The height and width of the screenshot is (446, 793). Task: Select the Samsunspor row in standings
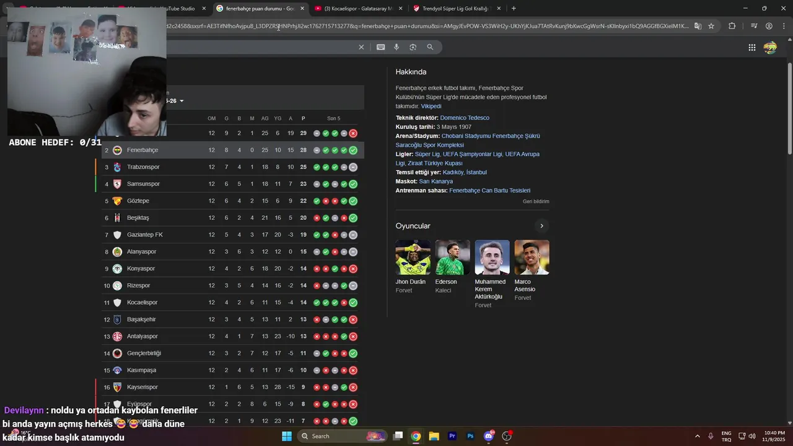233,184
